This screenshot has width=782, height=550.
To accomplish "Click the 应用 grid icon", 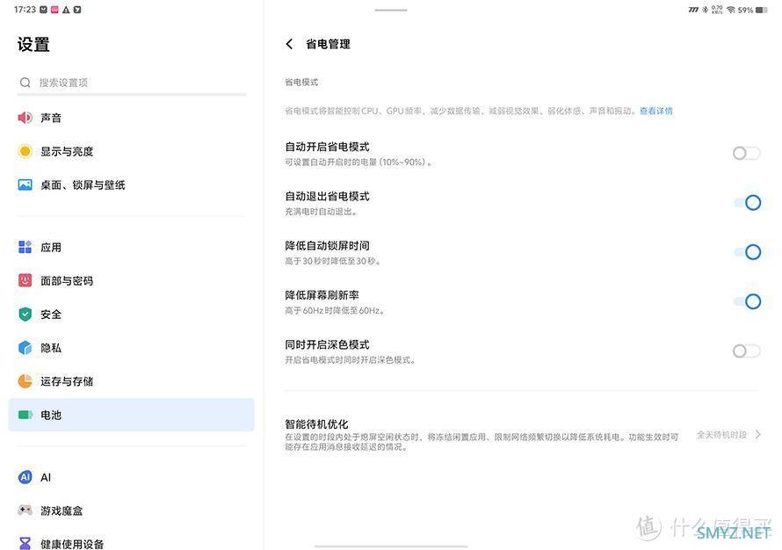I will [25, 247].
